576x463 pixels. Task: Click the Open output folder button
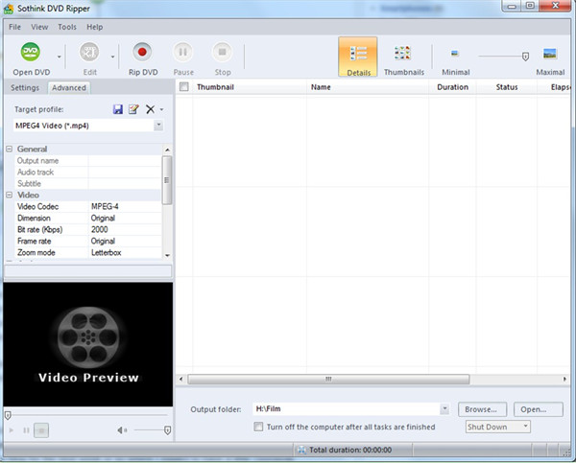click(x=538, y=409)
